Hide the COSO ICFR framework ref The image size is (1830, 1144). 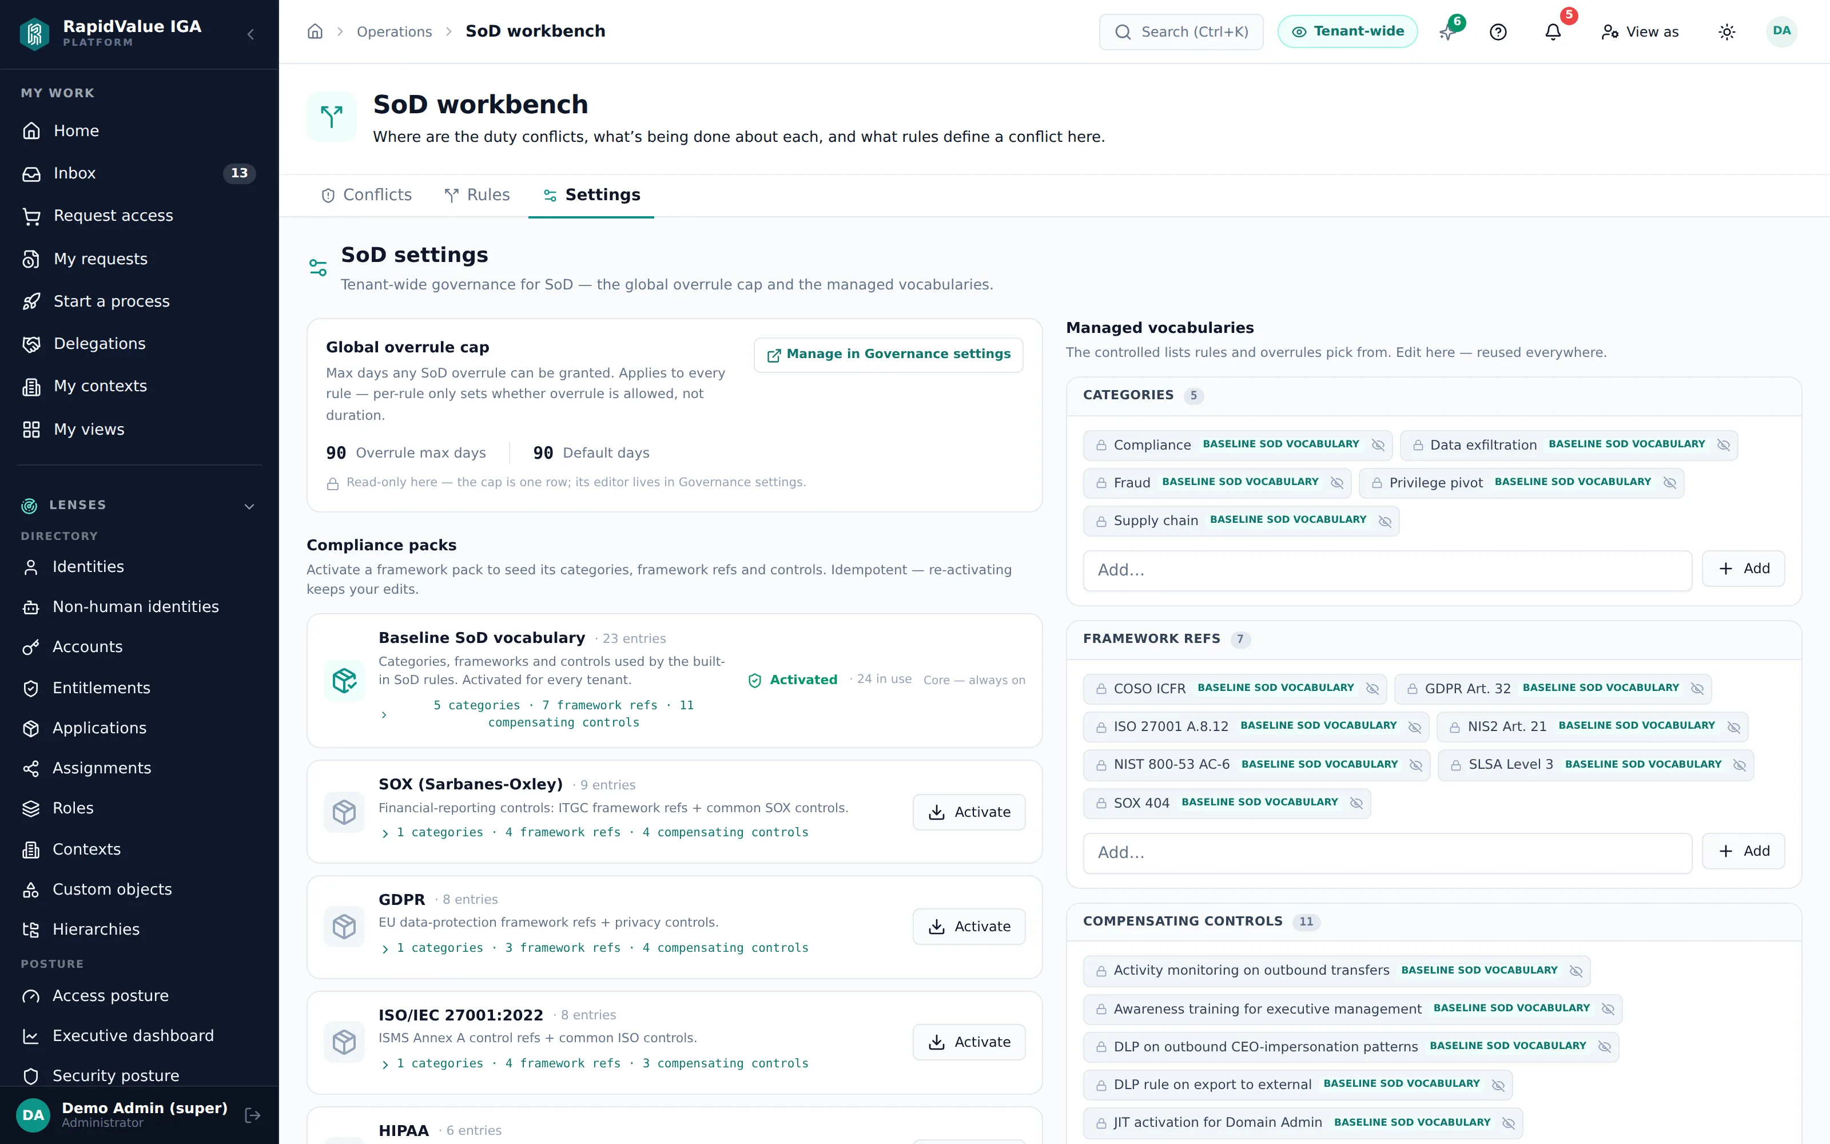point(1372,689)
